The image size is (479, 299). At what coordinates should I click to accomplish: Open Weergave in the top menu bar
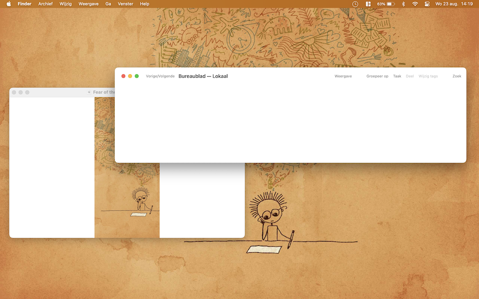pos(88,4)
